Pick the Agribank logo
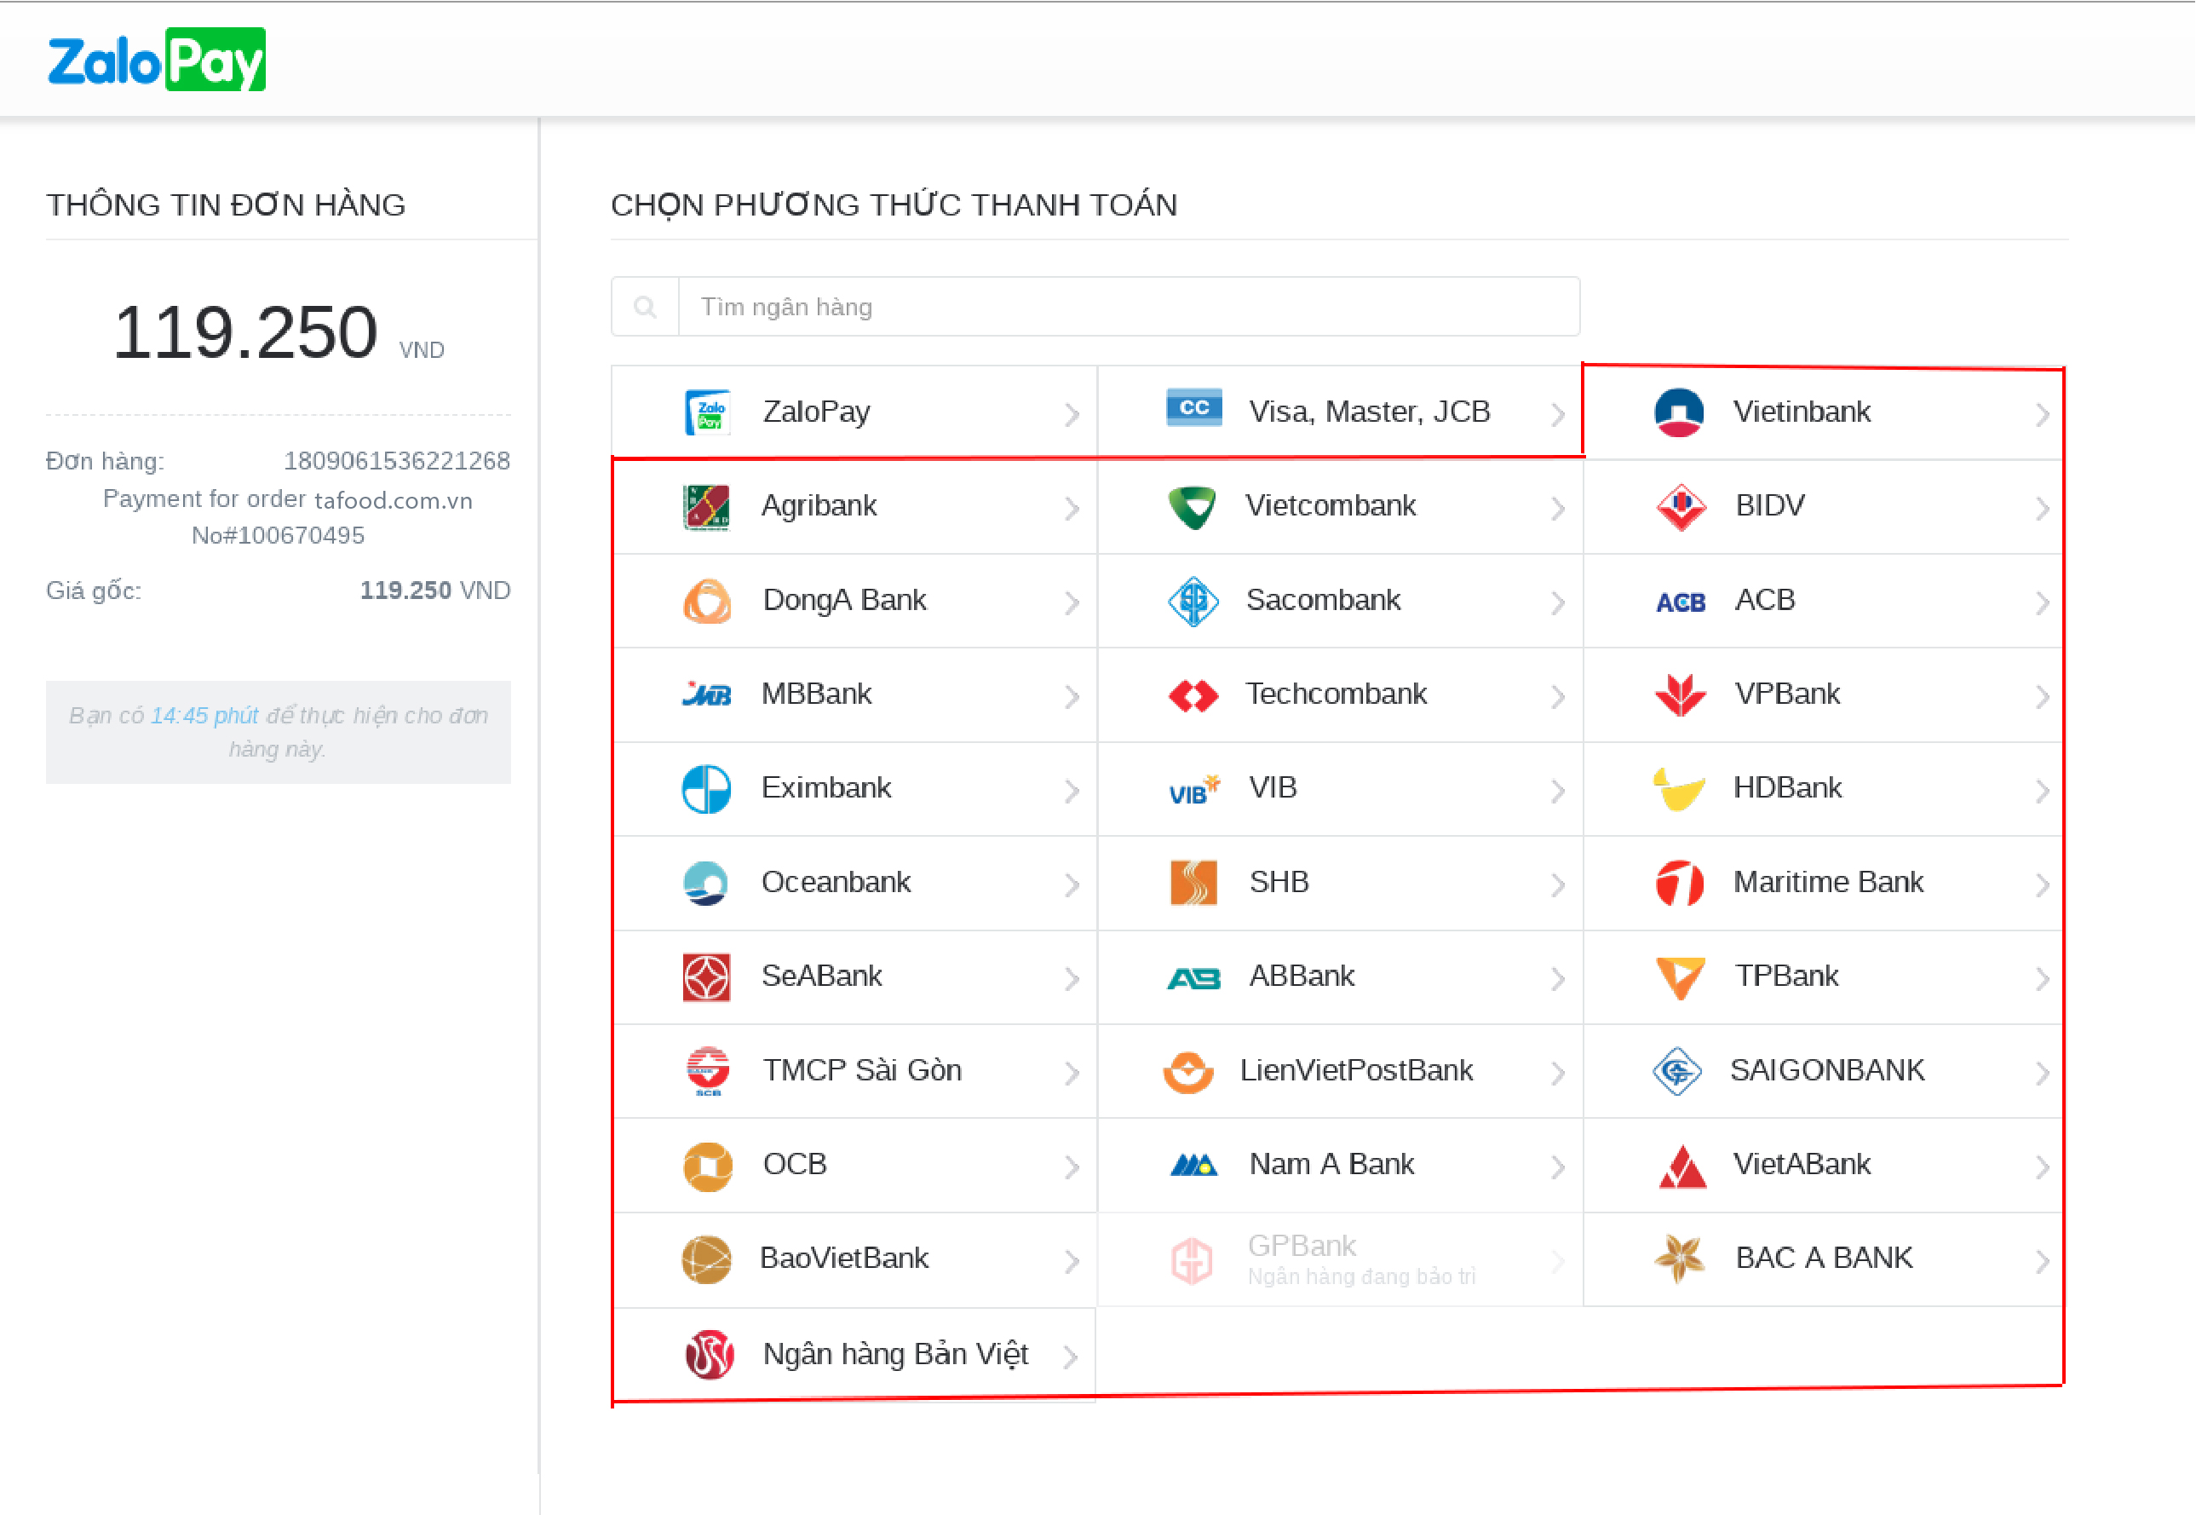The height and width of the screenshot is (1515, 2196). [x=707, y=507]
